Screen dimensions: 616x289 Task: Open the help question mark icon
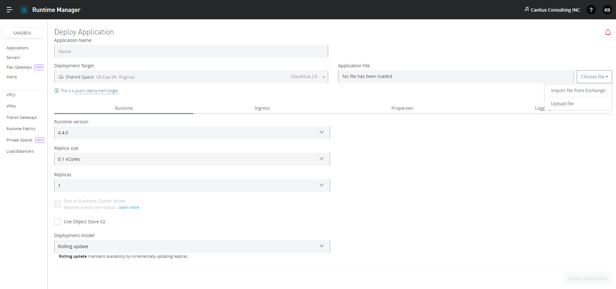pos(591,10)
